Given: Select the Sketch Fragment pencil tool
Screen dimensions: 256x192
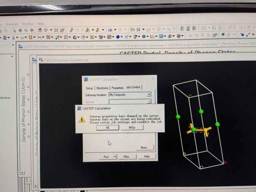Looking at the screenshot, I should tap(98, 30).
